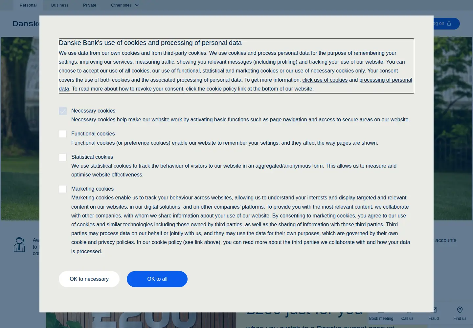
Task: Tick the Marketing cookies checkbox
Action: 63,189
